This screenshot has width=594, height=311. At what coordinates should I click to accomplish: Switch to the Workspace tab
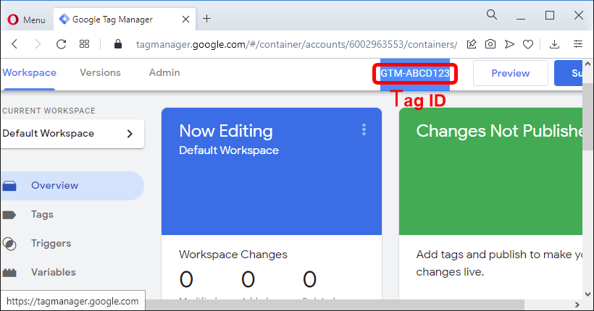tap(29, 72)
